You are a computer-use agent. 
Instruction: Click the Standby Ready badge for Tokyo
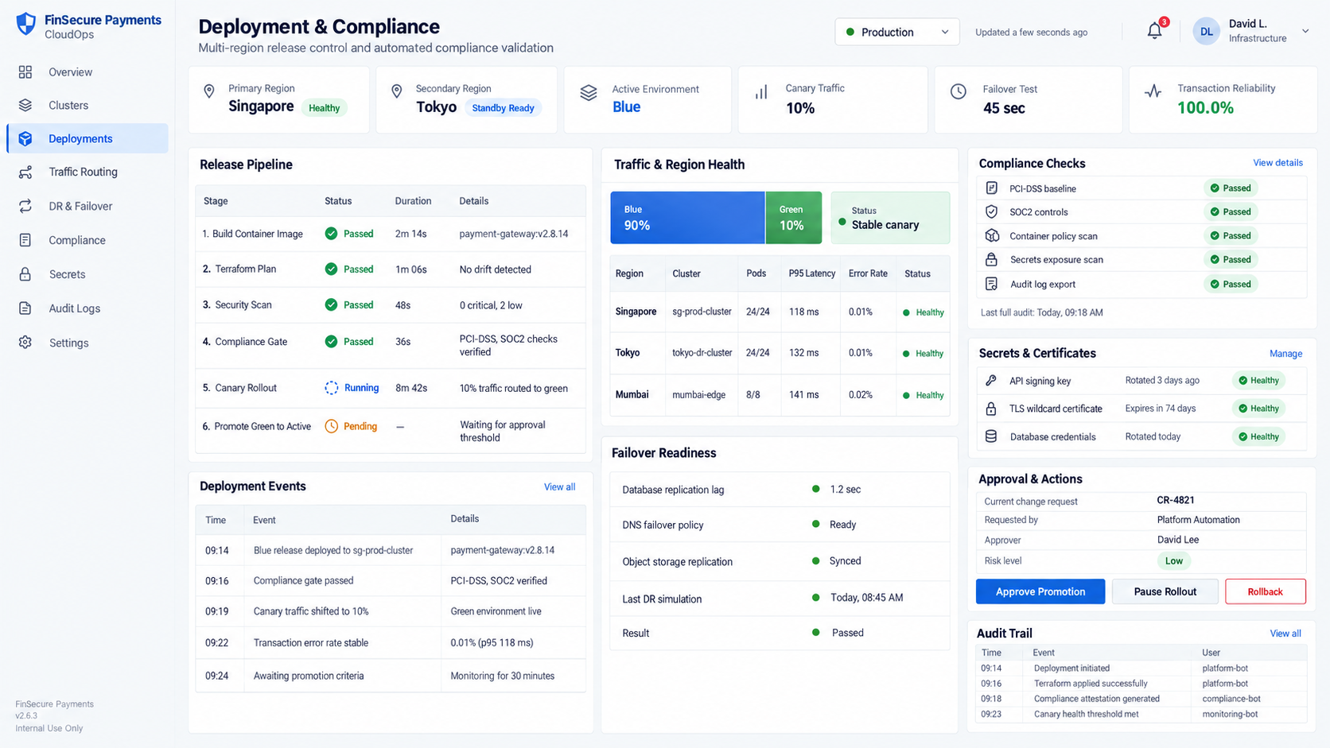(503, 108)
